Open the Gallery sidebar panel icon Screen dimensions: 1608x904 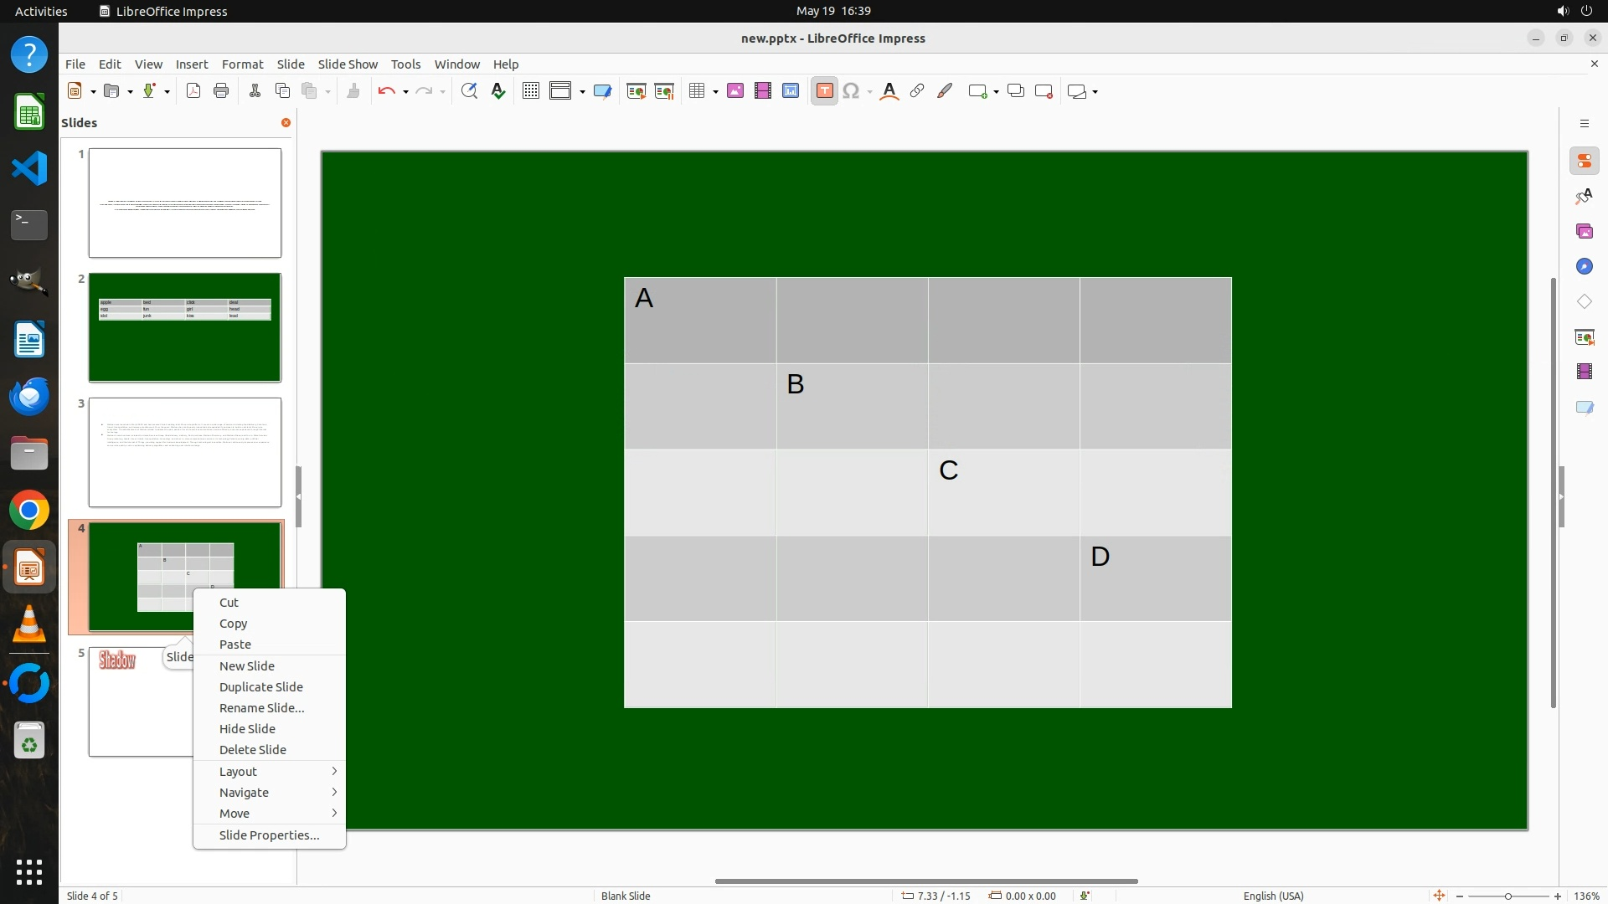pyautogui.click(x=1584, y=231)
